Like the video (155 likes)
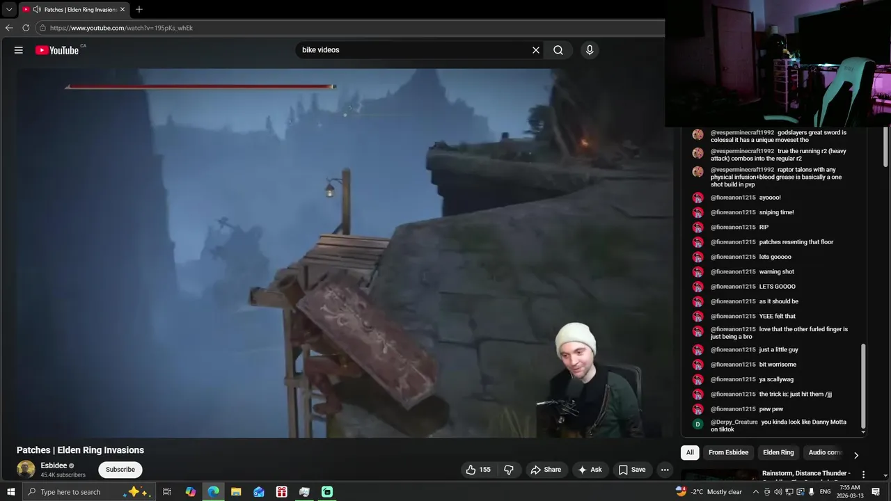This screenshot has height=501, width=891. (x=479, y=470)
